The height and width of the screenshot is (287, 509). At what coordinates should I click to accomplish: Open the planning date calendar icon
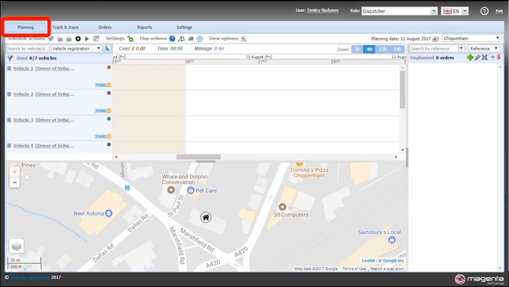436,39
